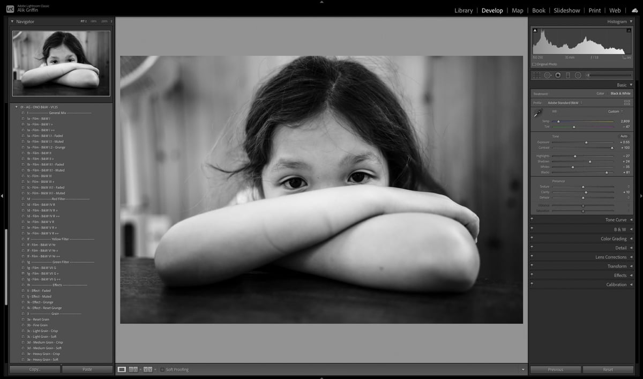Switch Treatment to Color

tap(600, 93)
